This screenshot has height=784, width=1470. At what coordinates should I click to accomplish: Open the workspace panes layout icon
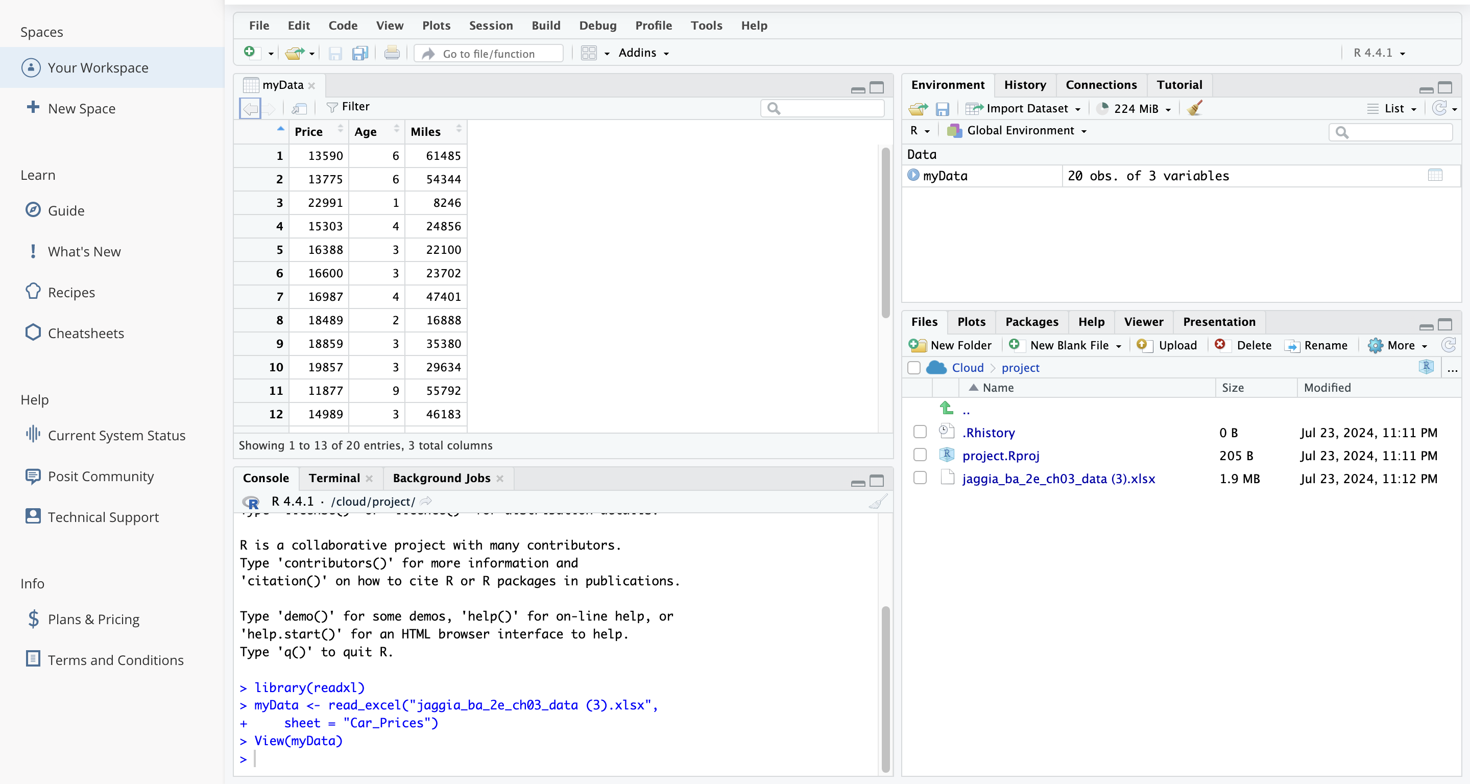[589, 53]
